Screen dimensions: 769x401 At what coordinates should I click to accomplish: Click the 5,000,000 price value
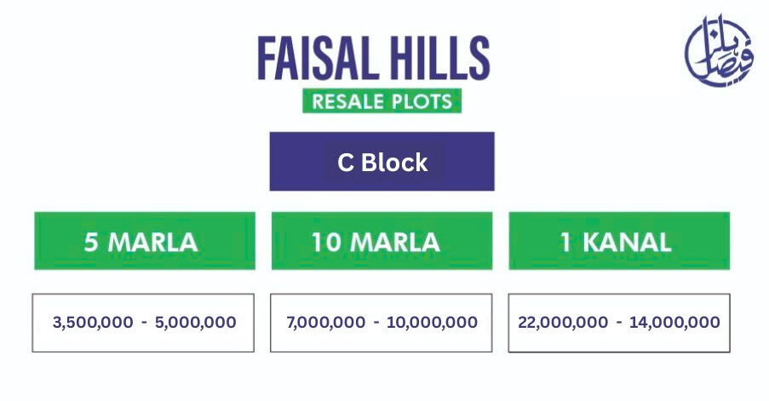point(196,323)
